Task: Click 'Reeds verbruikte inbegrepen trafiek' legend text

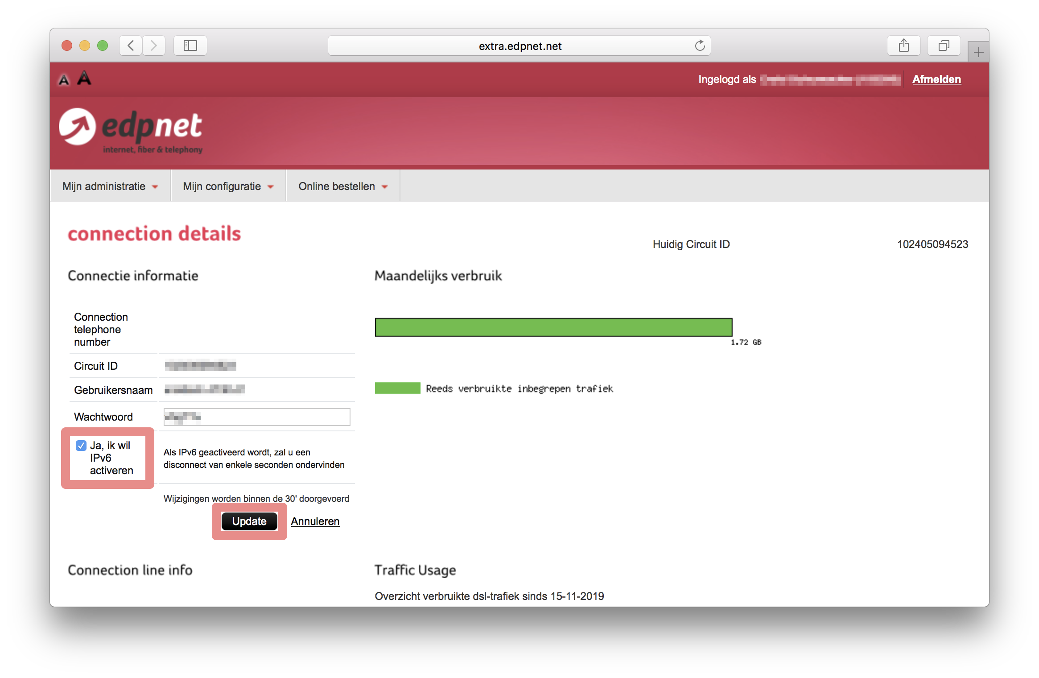Action: tap(519, 389)
